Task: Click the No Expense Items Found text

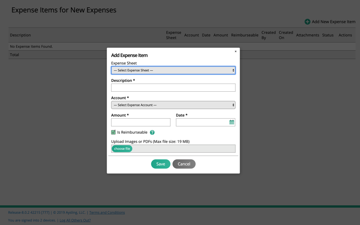Action: coord(31,46)
